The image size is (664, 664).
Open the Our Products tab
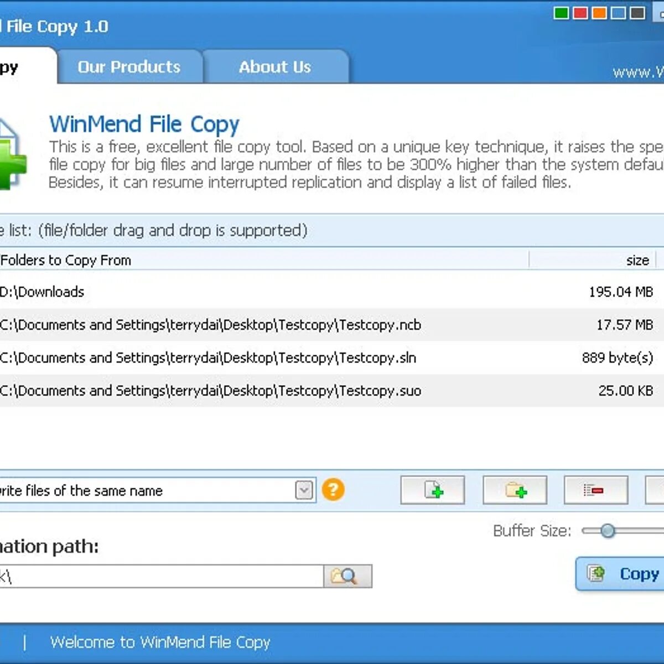click(129, 67)
